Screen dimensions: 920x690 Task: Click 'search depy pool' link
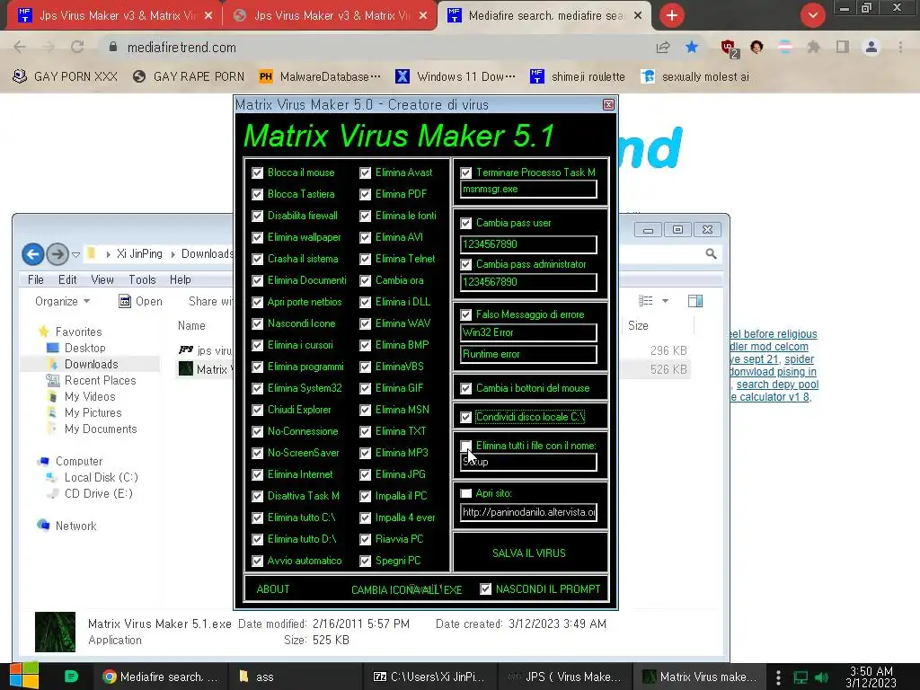[x=777, y=385]
